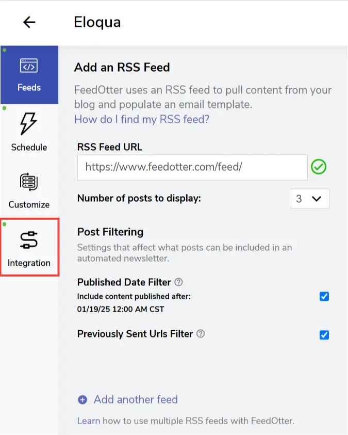348x435 pixels.
Task: Click into the RSS Feed URL field
Action: point(192,167)
